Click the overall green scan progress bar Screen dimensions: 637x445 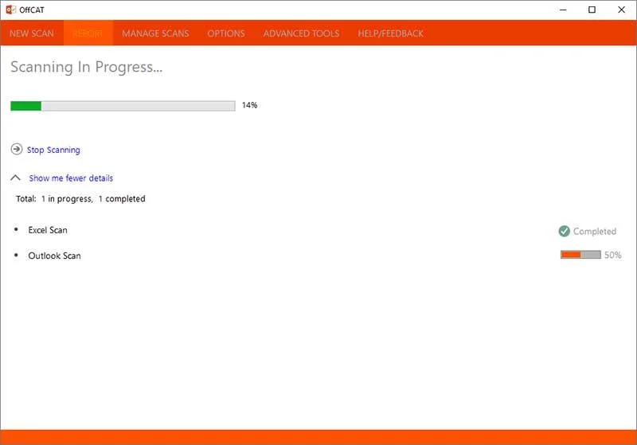[123, 106]
